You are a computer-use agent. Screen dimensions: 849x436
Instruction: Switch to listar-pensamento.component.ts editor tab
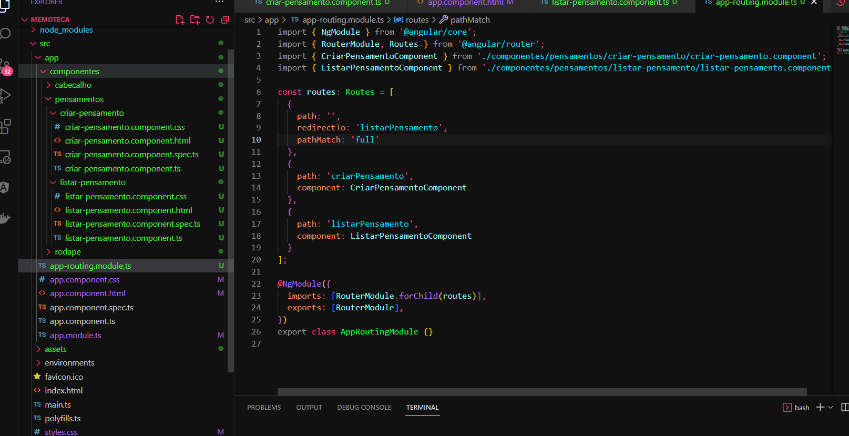click(x=610, y=3)
